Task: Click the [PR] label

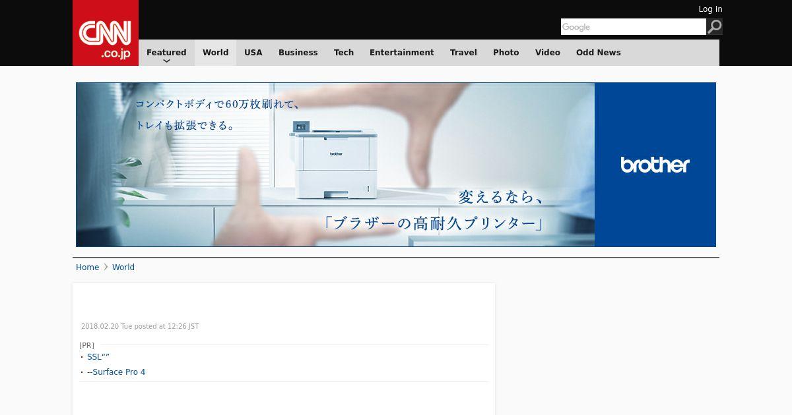Action: click(x=86, y=345)
